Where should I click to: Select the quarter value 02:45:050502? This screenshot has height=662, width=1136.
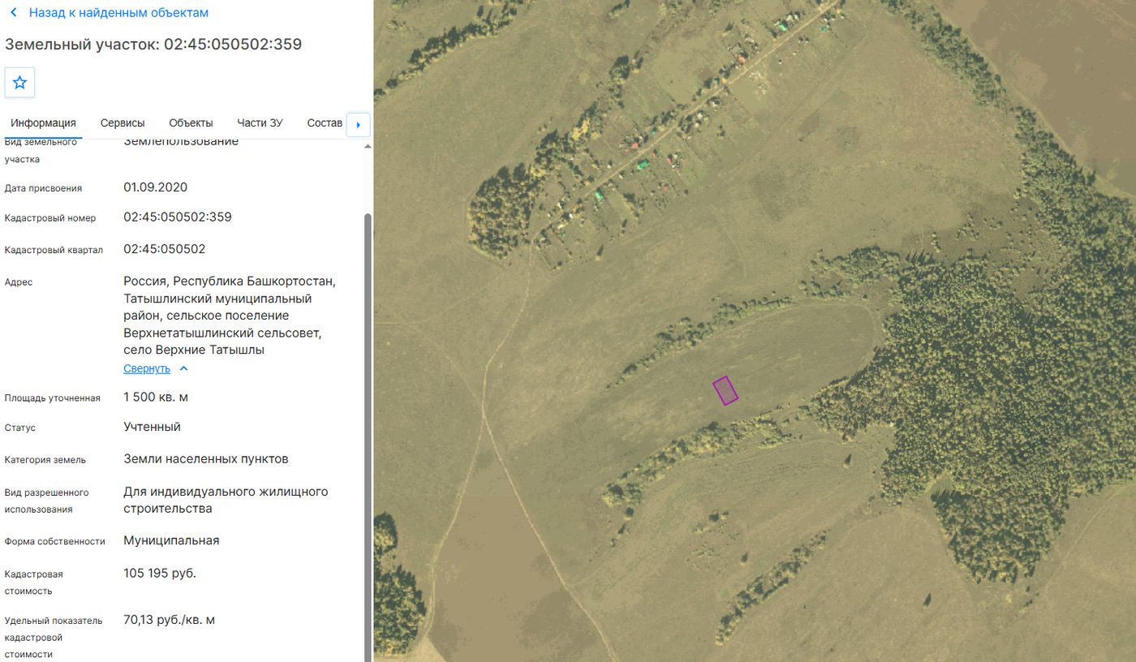click(165, 249)
